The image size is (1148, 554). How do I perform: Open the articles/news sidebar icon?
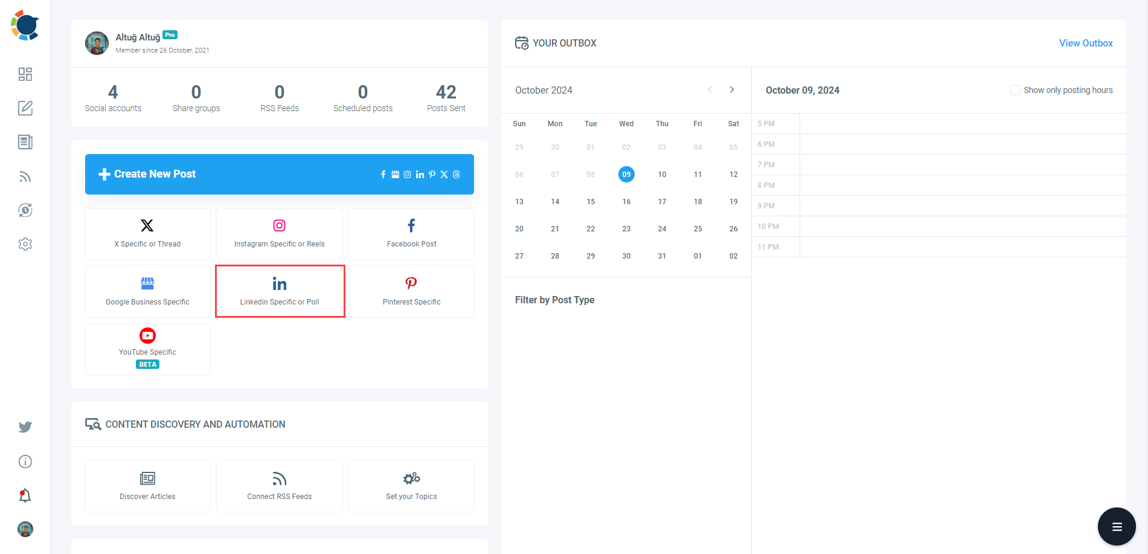(25, 142)
